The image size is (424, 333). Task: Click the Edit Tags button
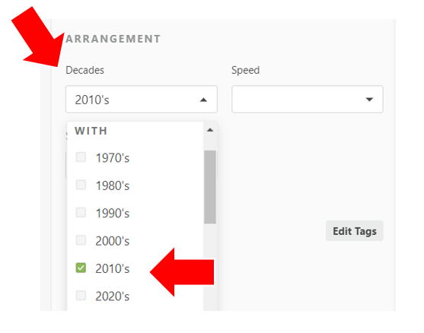click(x=355, y=231)
